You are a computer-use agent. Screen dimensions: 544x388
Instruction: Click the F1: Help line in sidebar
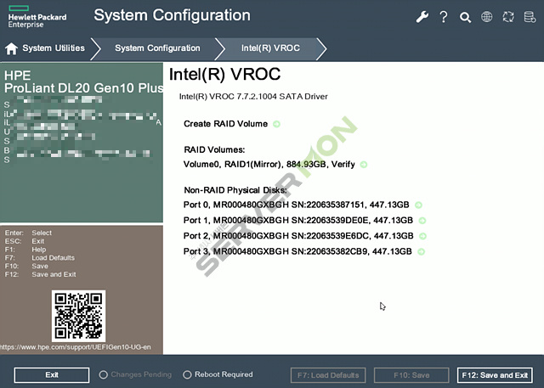[25, 250]
